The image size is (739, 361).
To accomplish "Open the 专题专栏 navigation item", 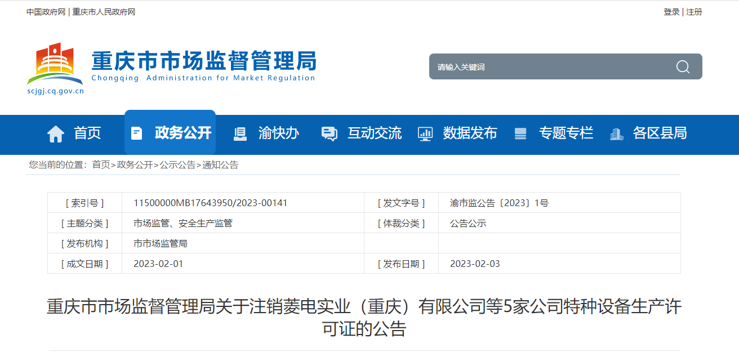I will tap(566, 133).
